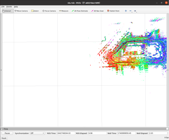
Task: Open the Panels menu
Action: [x=9, y=7]
